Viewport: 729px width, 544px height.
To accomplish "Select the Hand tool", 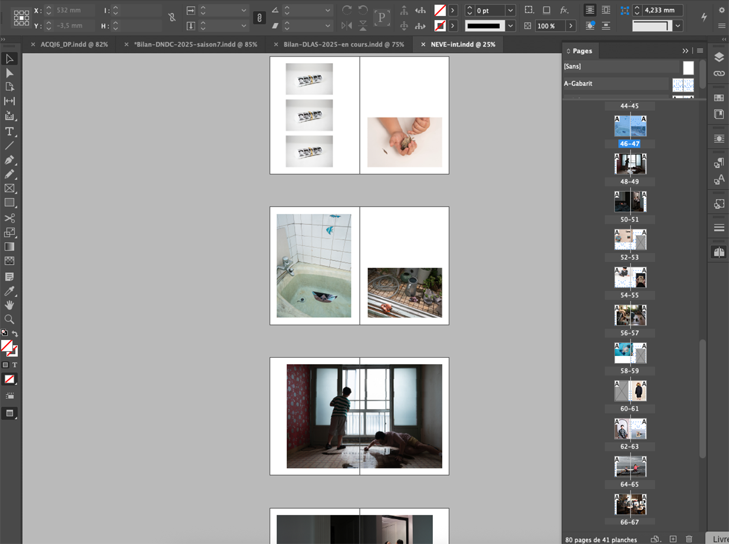I will [x=9, y=305].
